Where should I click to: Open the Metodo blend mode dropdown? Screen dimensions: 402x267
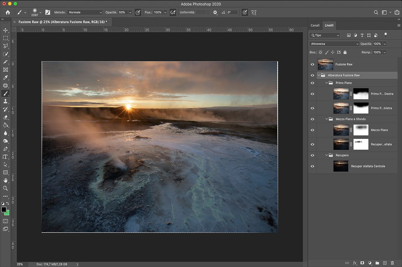click(x=85, y=12)
